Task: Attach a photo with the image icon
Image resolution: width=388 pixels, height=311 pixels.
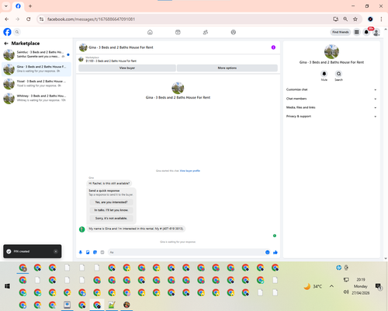Action: [88, 252]
